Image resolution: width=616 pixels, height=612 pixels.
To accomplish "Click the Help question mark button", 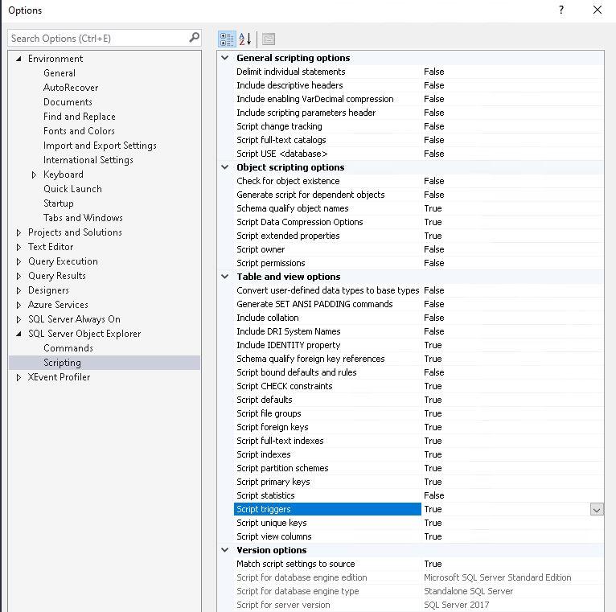I will (x=561, y=10).
